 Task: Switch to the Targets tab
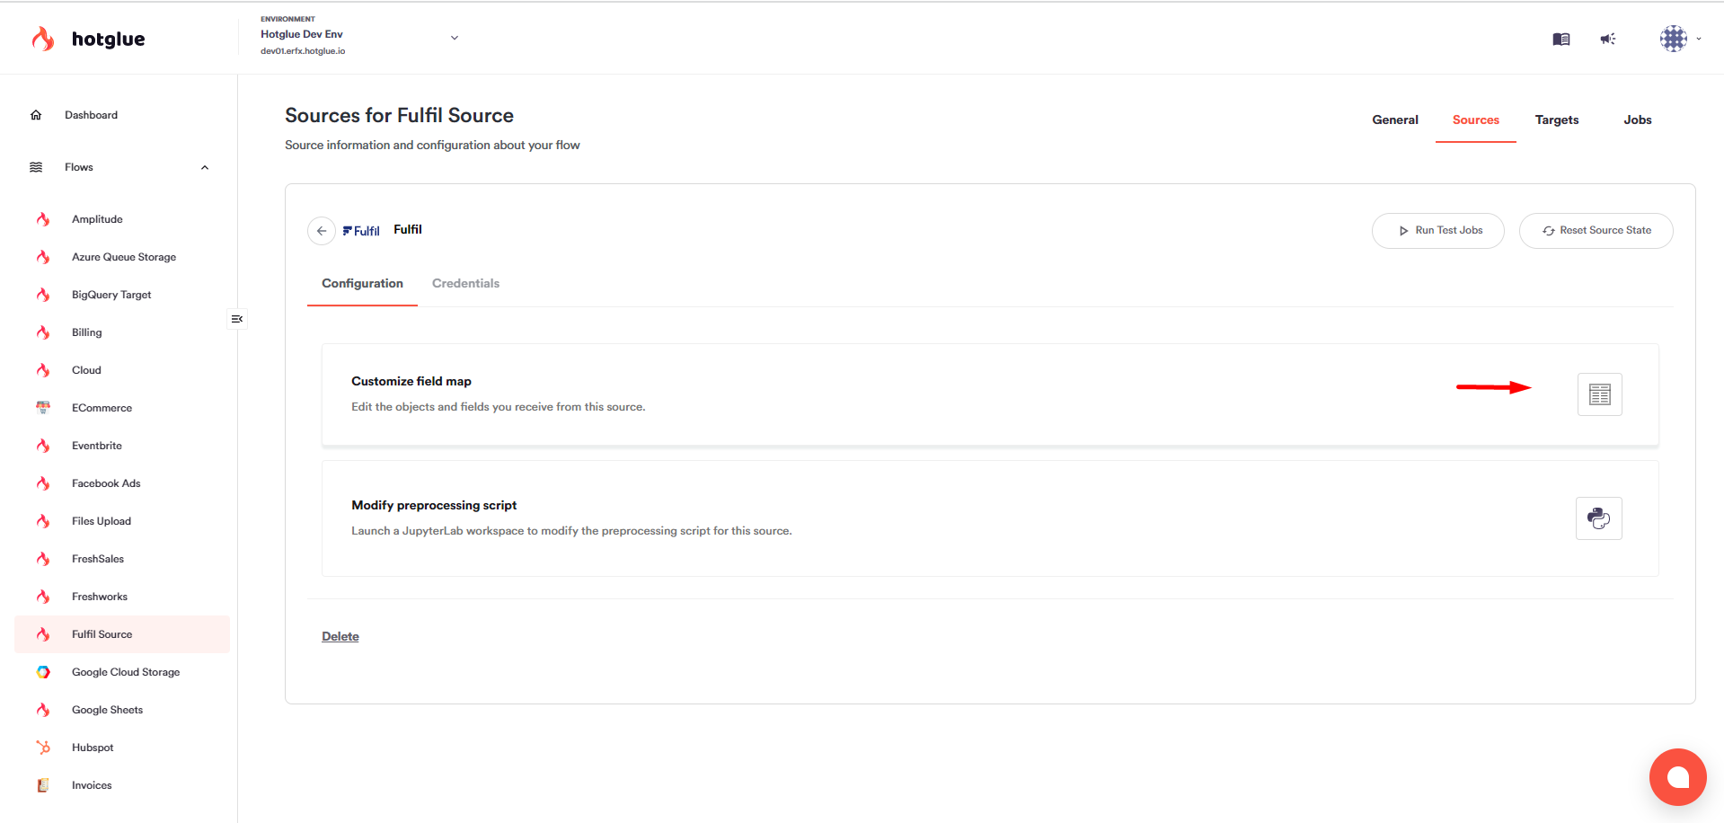click(1556, 119)
